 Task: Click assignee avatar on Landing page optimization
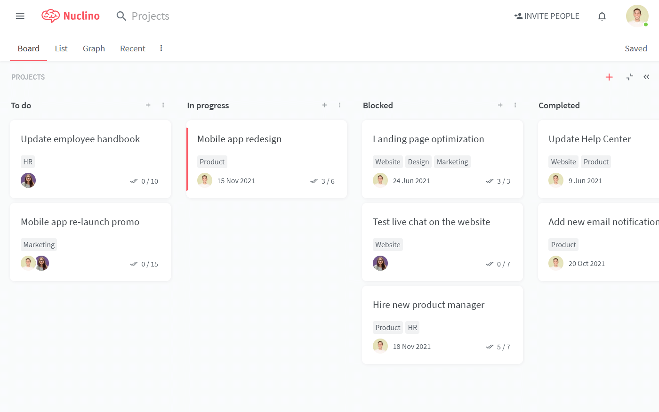[x=380, y=180]
